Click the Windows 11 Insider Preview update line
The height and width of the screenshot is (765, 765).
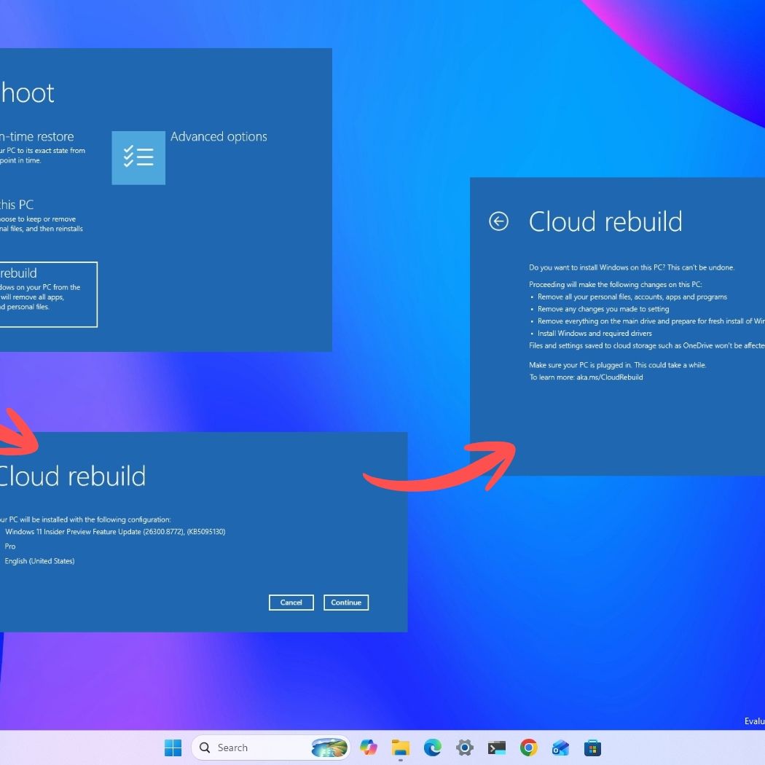tap(115, 532)
